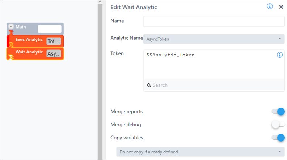Click the magnifier icon in Token search
The height and width of the screenshot is (160, 287).
click(x=149, y=85)
